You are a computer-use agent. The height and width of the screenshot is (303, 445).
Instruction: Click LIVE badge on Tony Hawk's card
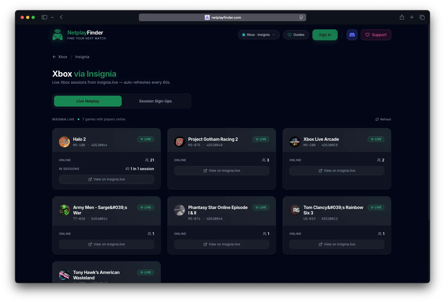[x=146, y=272]
